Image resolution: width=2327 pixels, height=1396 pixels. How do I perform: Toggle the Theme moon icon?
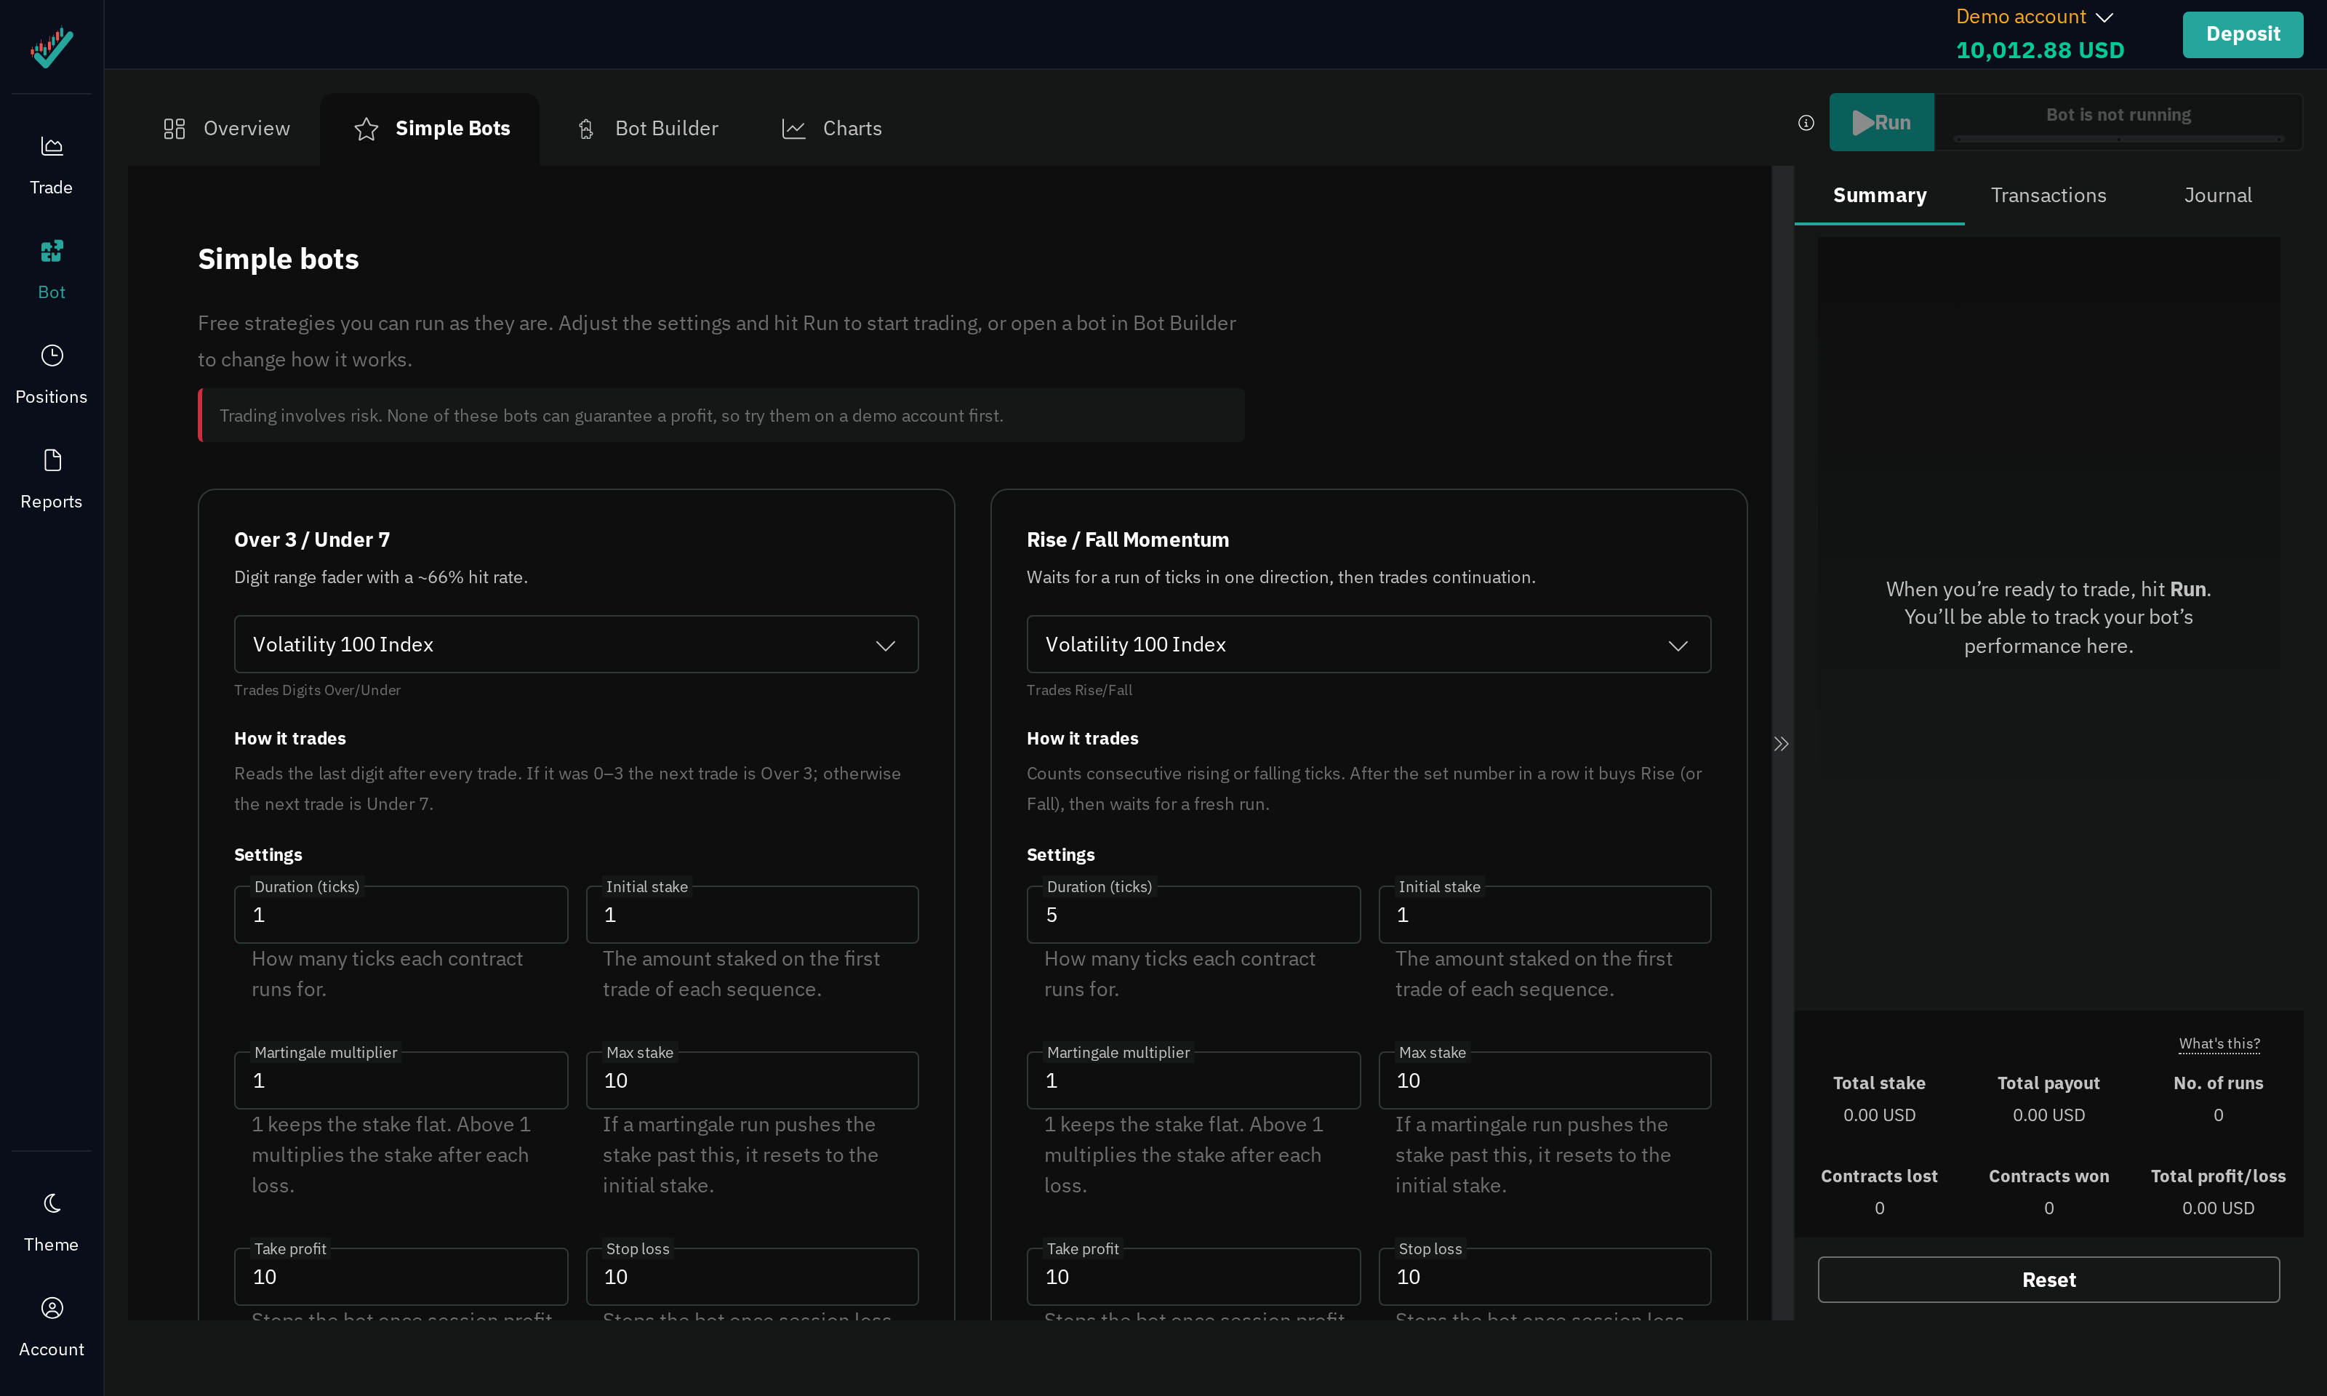tap(52, 1203)
